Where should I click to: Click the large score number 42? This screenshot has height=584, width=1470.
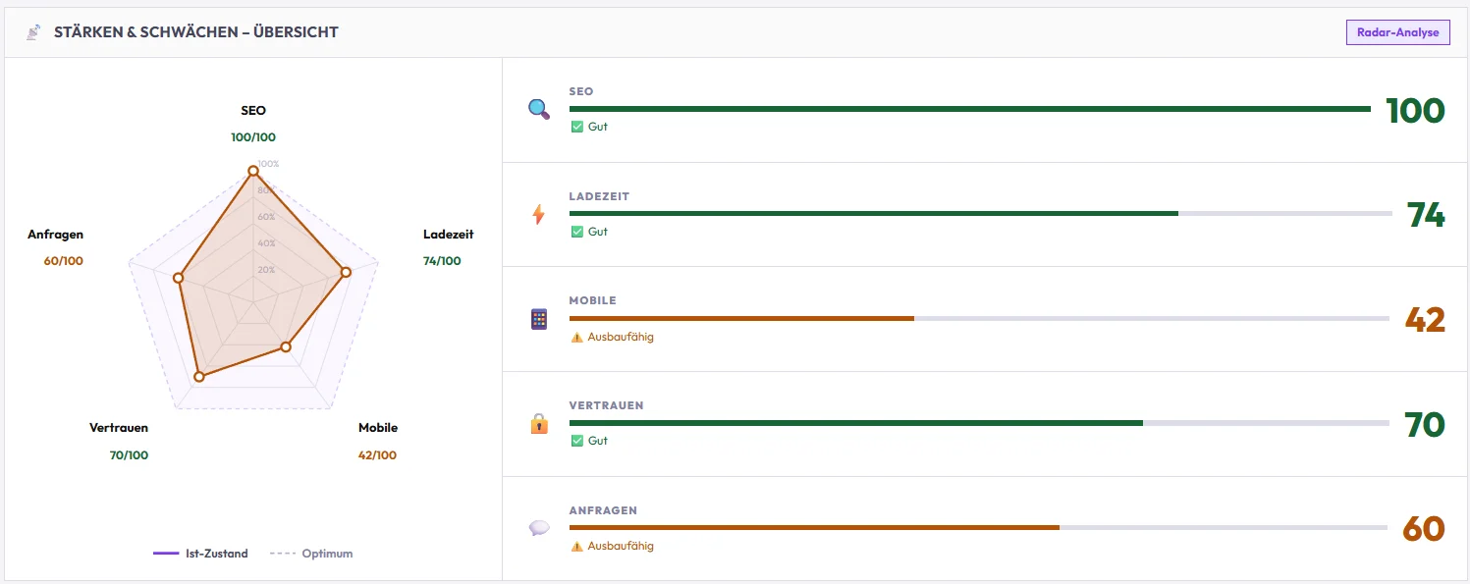[x=1425, y=320]
